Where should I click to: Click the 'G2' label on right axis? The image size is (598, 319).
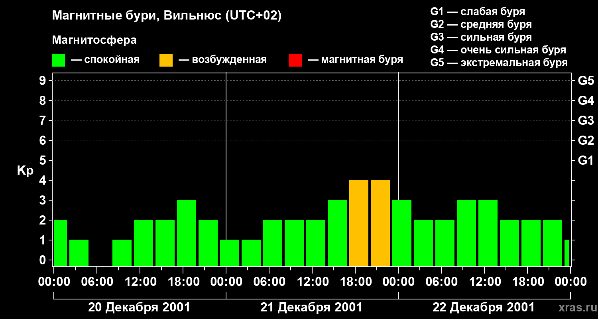click(586, 140)
